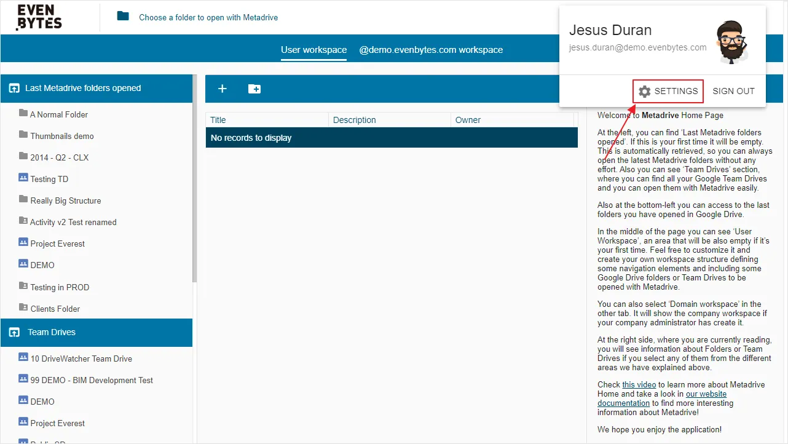Sort by Owner column header

coord(512,120)
